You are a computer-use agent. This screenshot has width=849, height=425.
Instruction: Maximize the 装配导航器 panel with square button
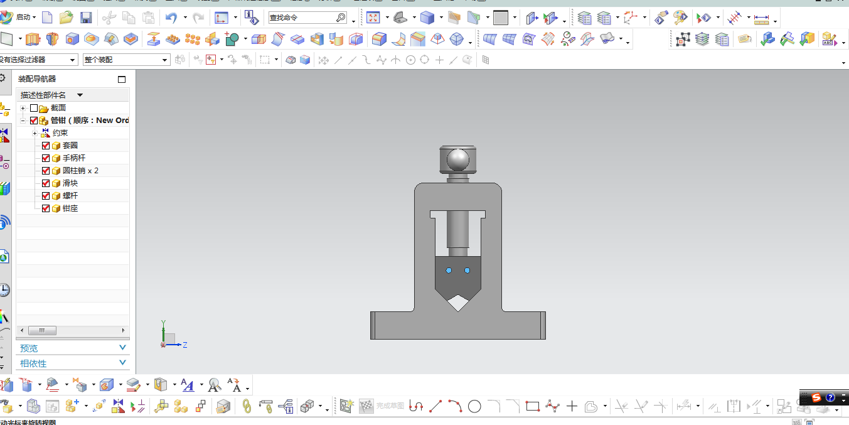click(x=122, y=79)
